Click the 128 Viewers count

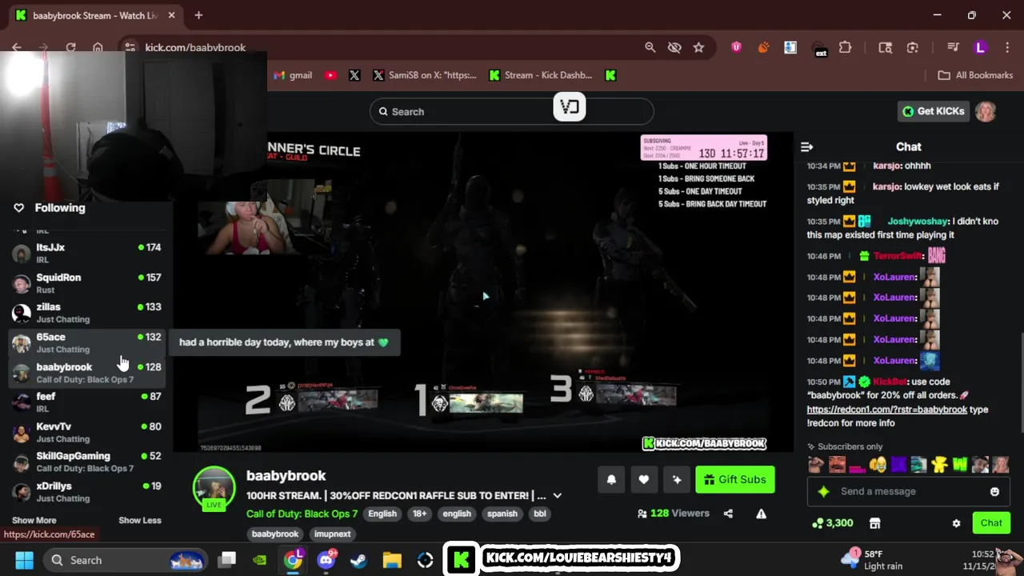(x=674, y=514)
